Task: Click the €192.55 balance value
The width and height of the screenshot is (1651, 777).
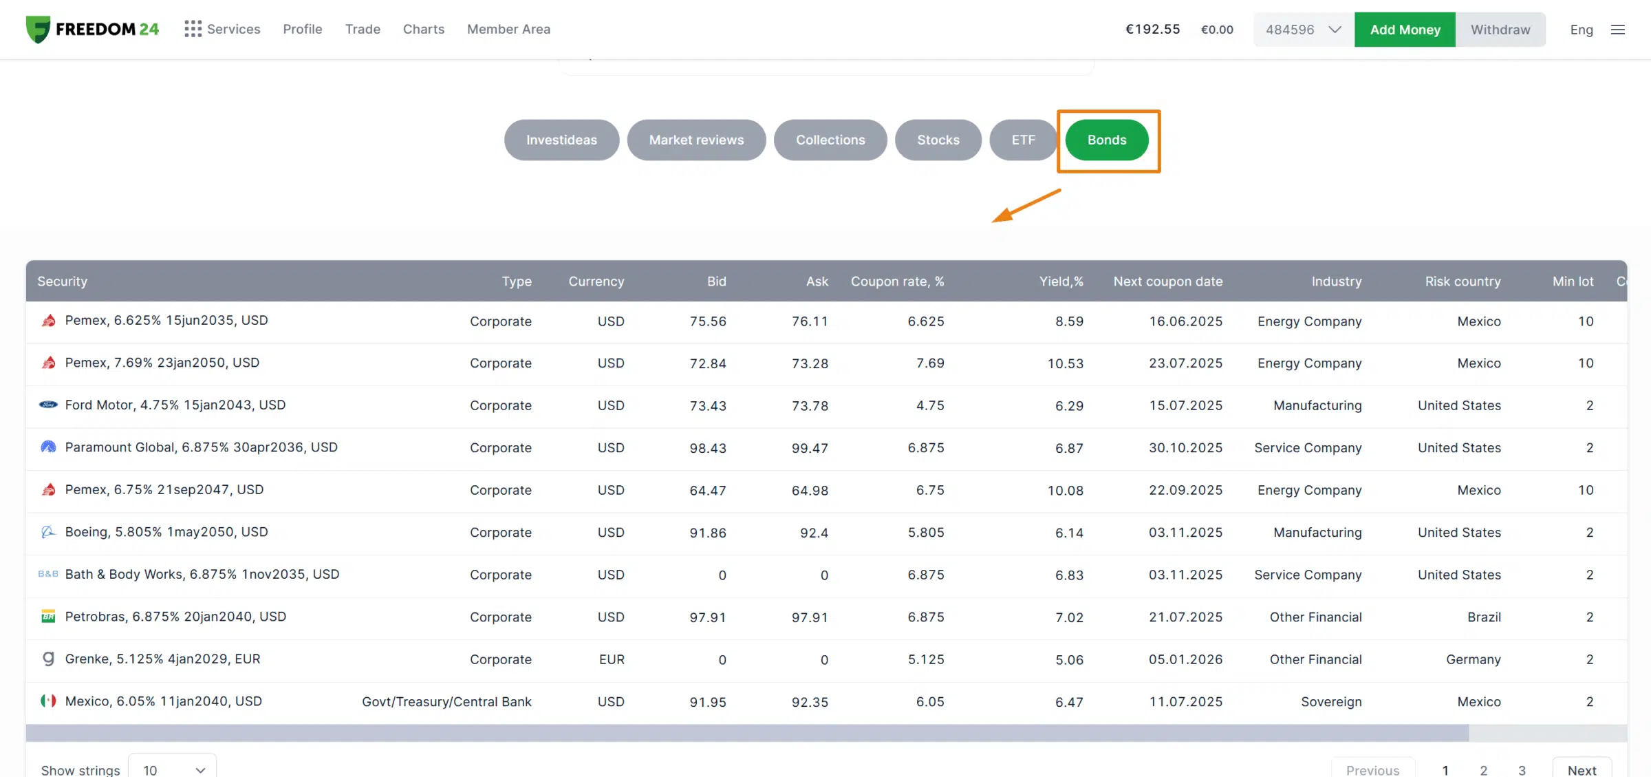Action: coord(1152,29)
